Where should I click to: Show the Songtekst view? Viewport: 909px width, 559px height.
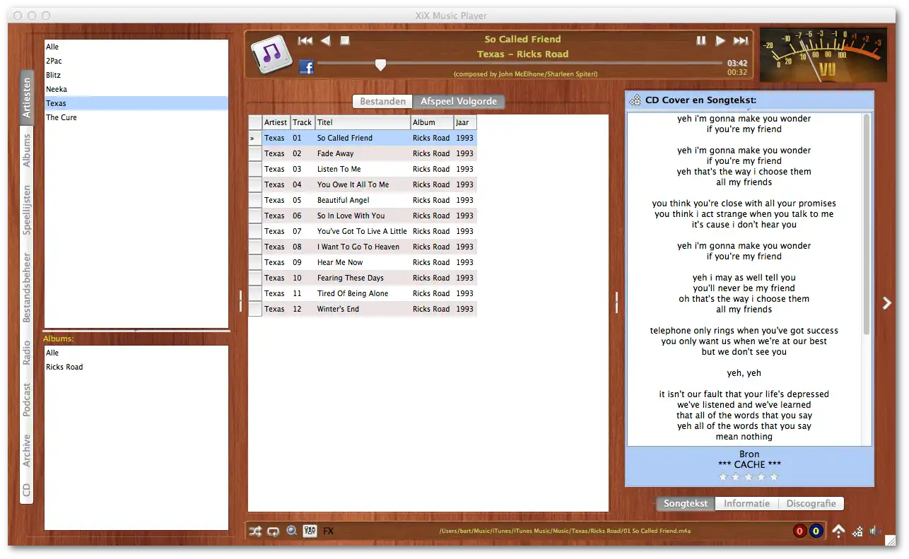click(x=686, y=504)
